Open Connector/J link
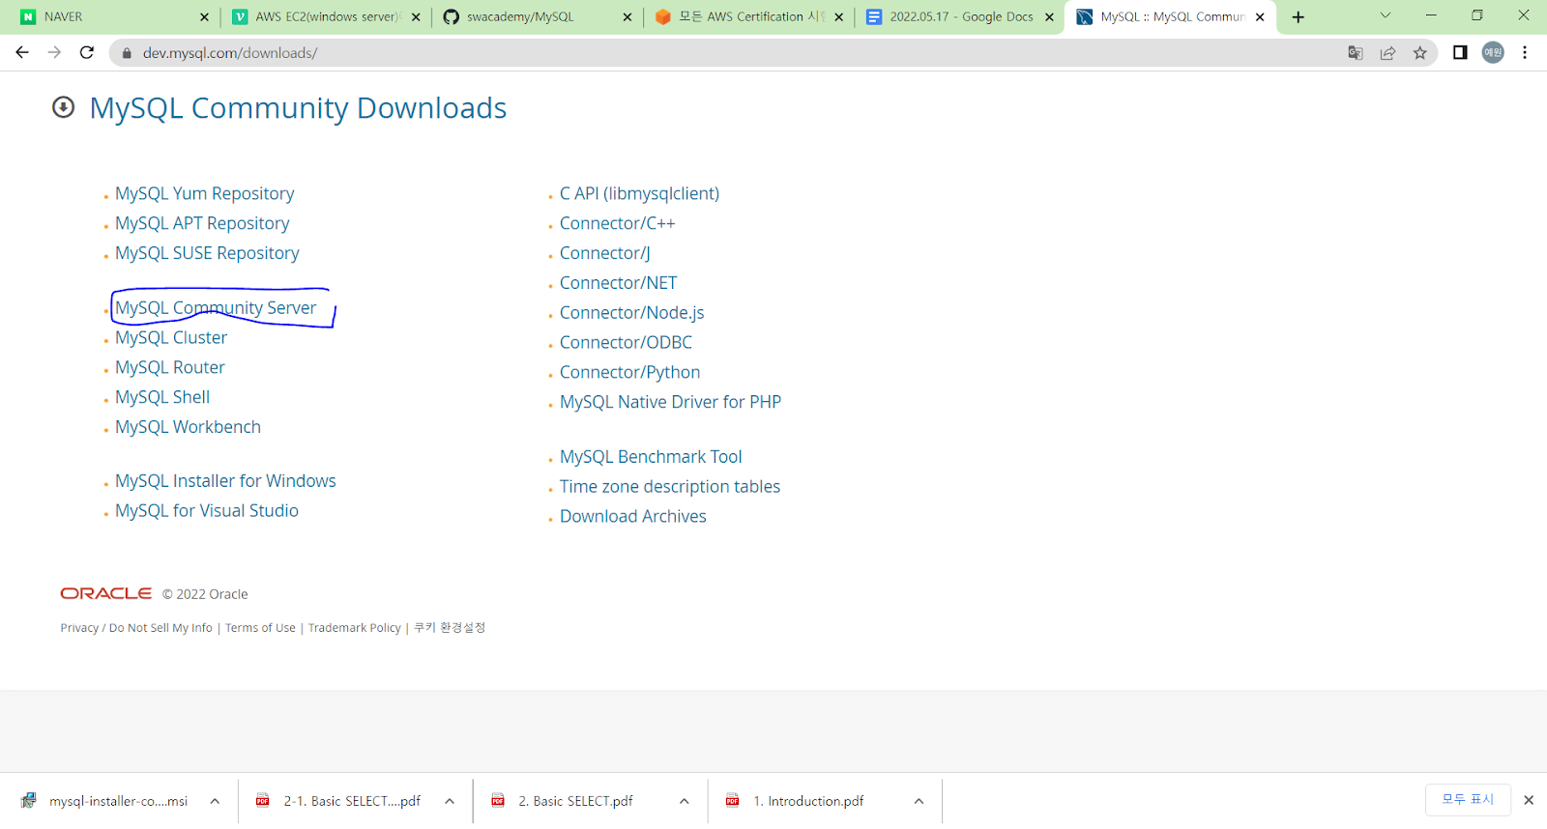This screenshot has height=829, width=1547. tap(604, 253)
